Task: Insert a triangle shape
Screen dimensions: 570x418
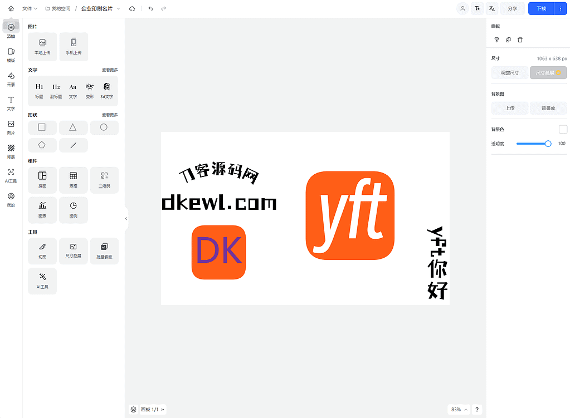Action: coord(73,127)
